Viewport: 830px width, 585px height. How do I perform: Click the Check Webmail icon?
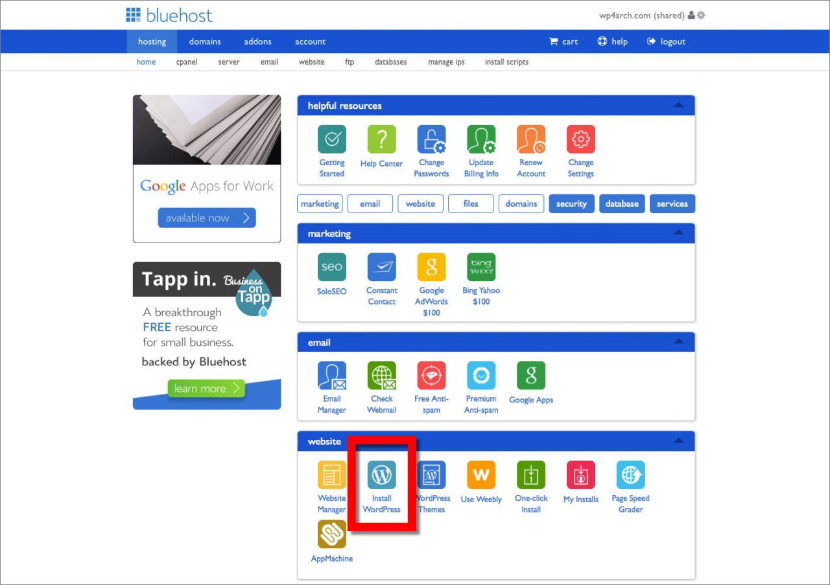pyautogui.click(x=381, y=376)
